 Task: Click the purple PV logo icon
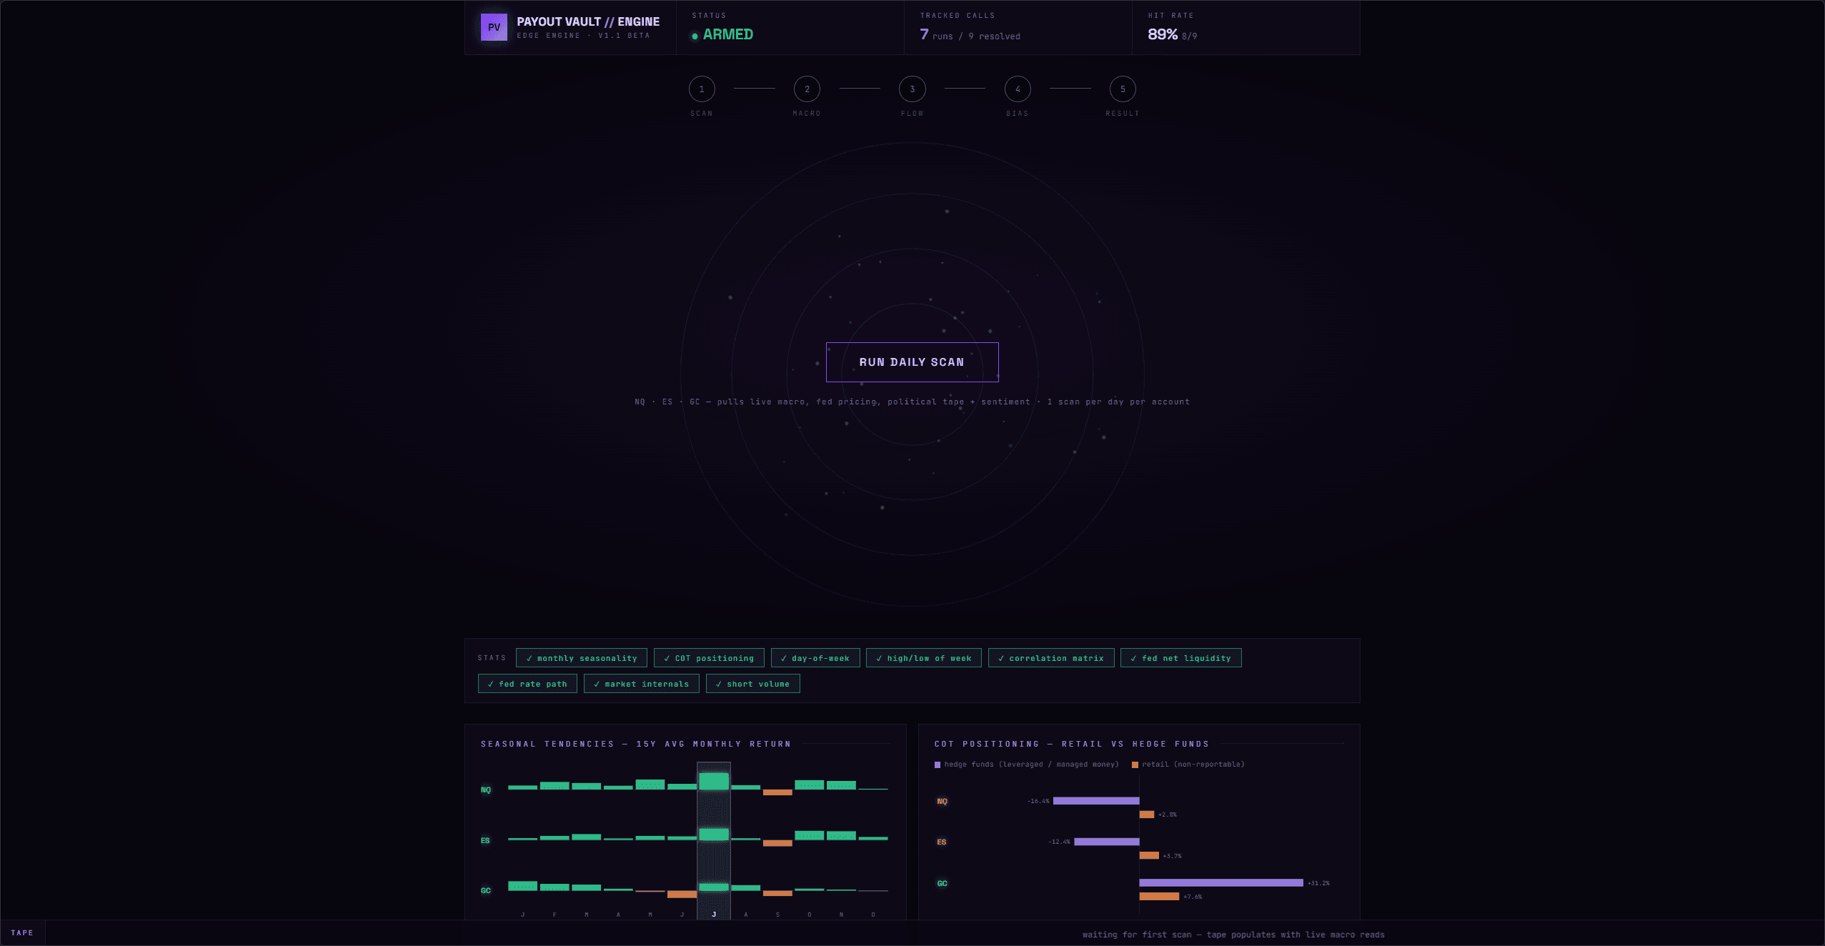click(494, 27)
